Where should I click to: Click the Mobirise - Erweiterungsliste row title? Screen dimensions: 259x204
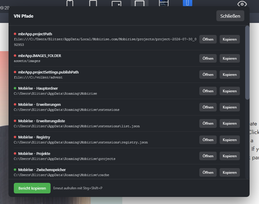[x=41, y=121]
